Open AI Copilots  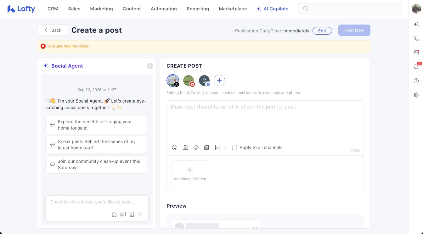[273, 9]
